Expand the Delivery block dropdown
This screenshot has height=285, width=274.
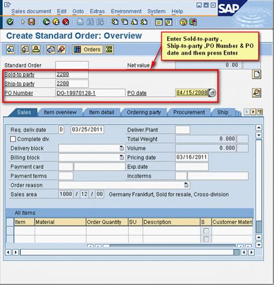point(121,148)
